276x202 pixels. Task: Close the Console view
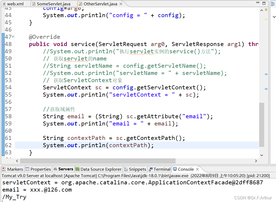(x=197, y=169)
